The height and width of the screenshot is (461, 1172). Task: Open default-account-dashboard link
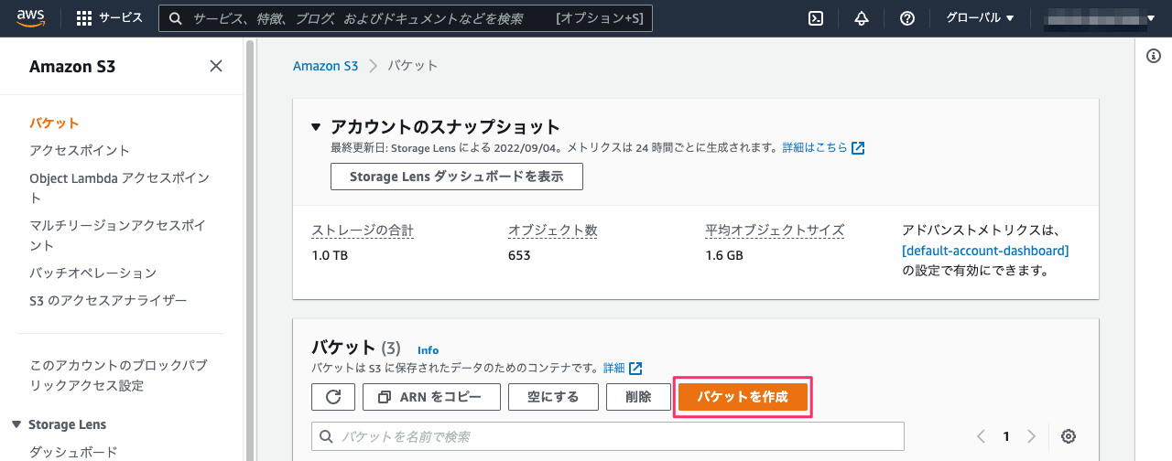pos(985,250)
